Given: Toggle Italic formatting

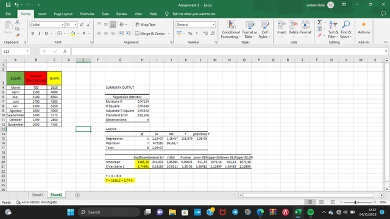Looking at the screenshot, I should [x=39, y=33].
